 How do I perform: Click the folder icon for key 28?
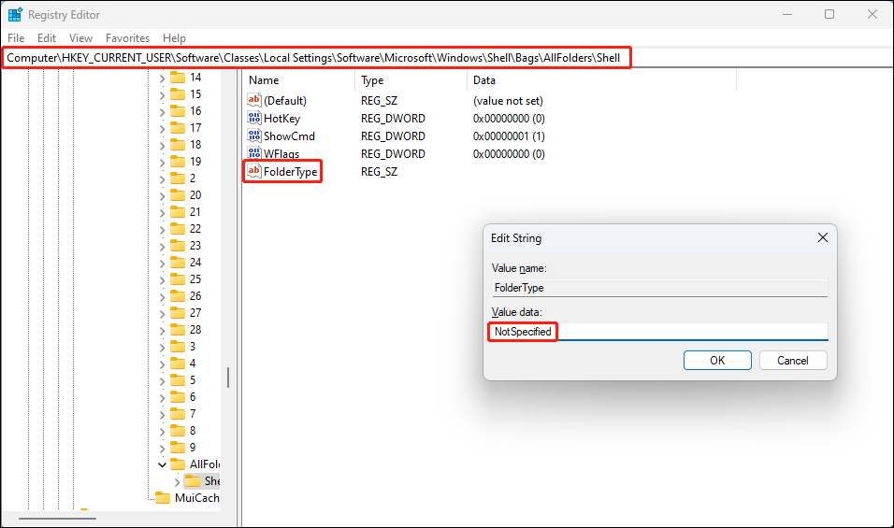(178, 329)
